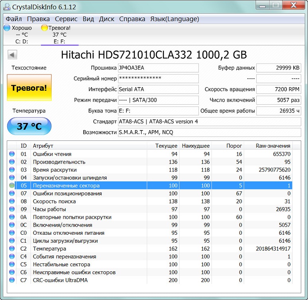This screenshot has width=308, height=300.
Task: Click status dot for 04 Запуски/остановки шпинделя
Action: coord(12,177)
